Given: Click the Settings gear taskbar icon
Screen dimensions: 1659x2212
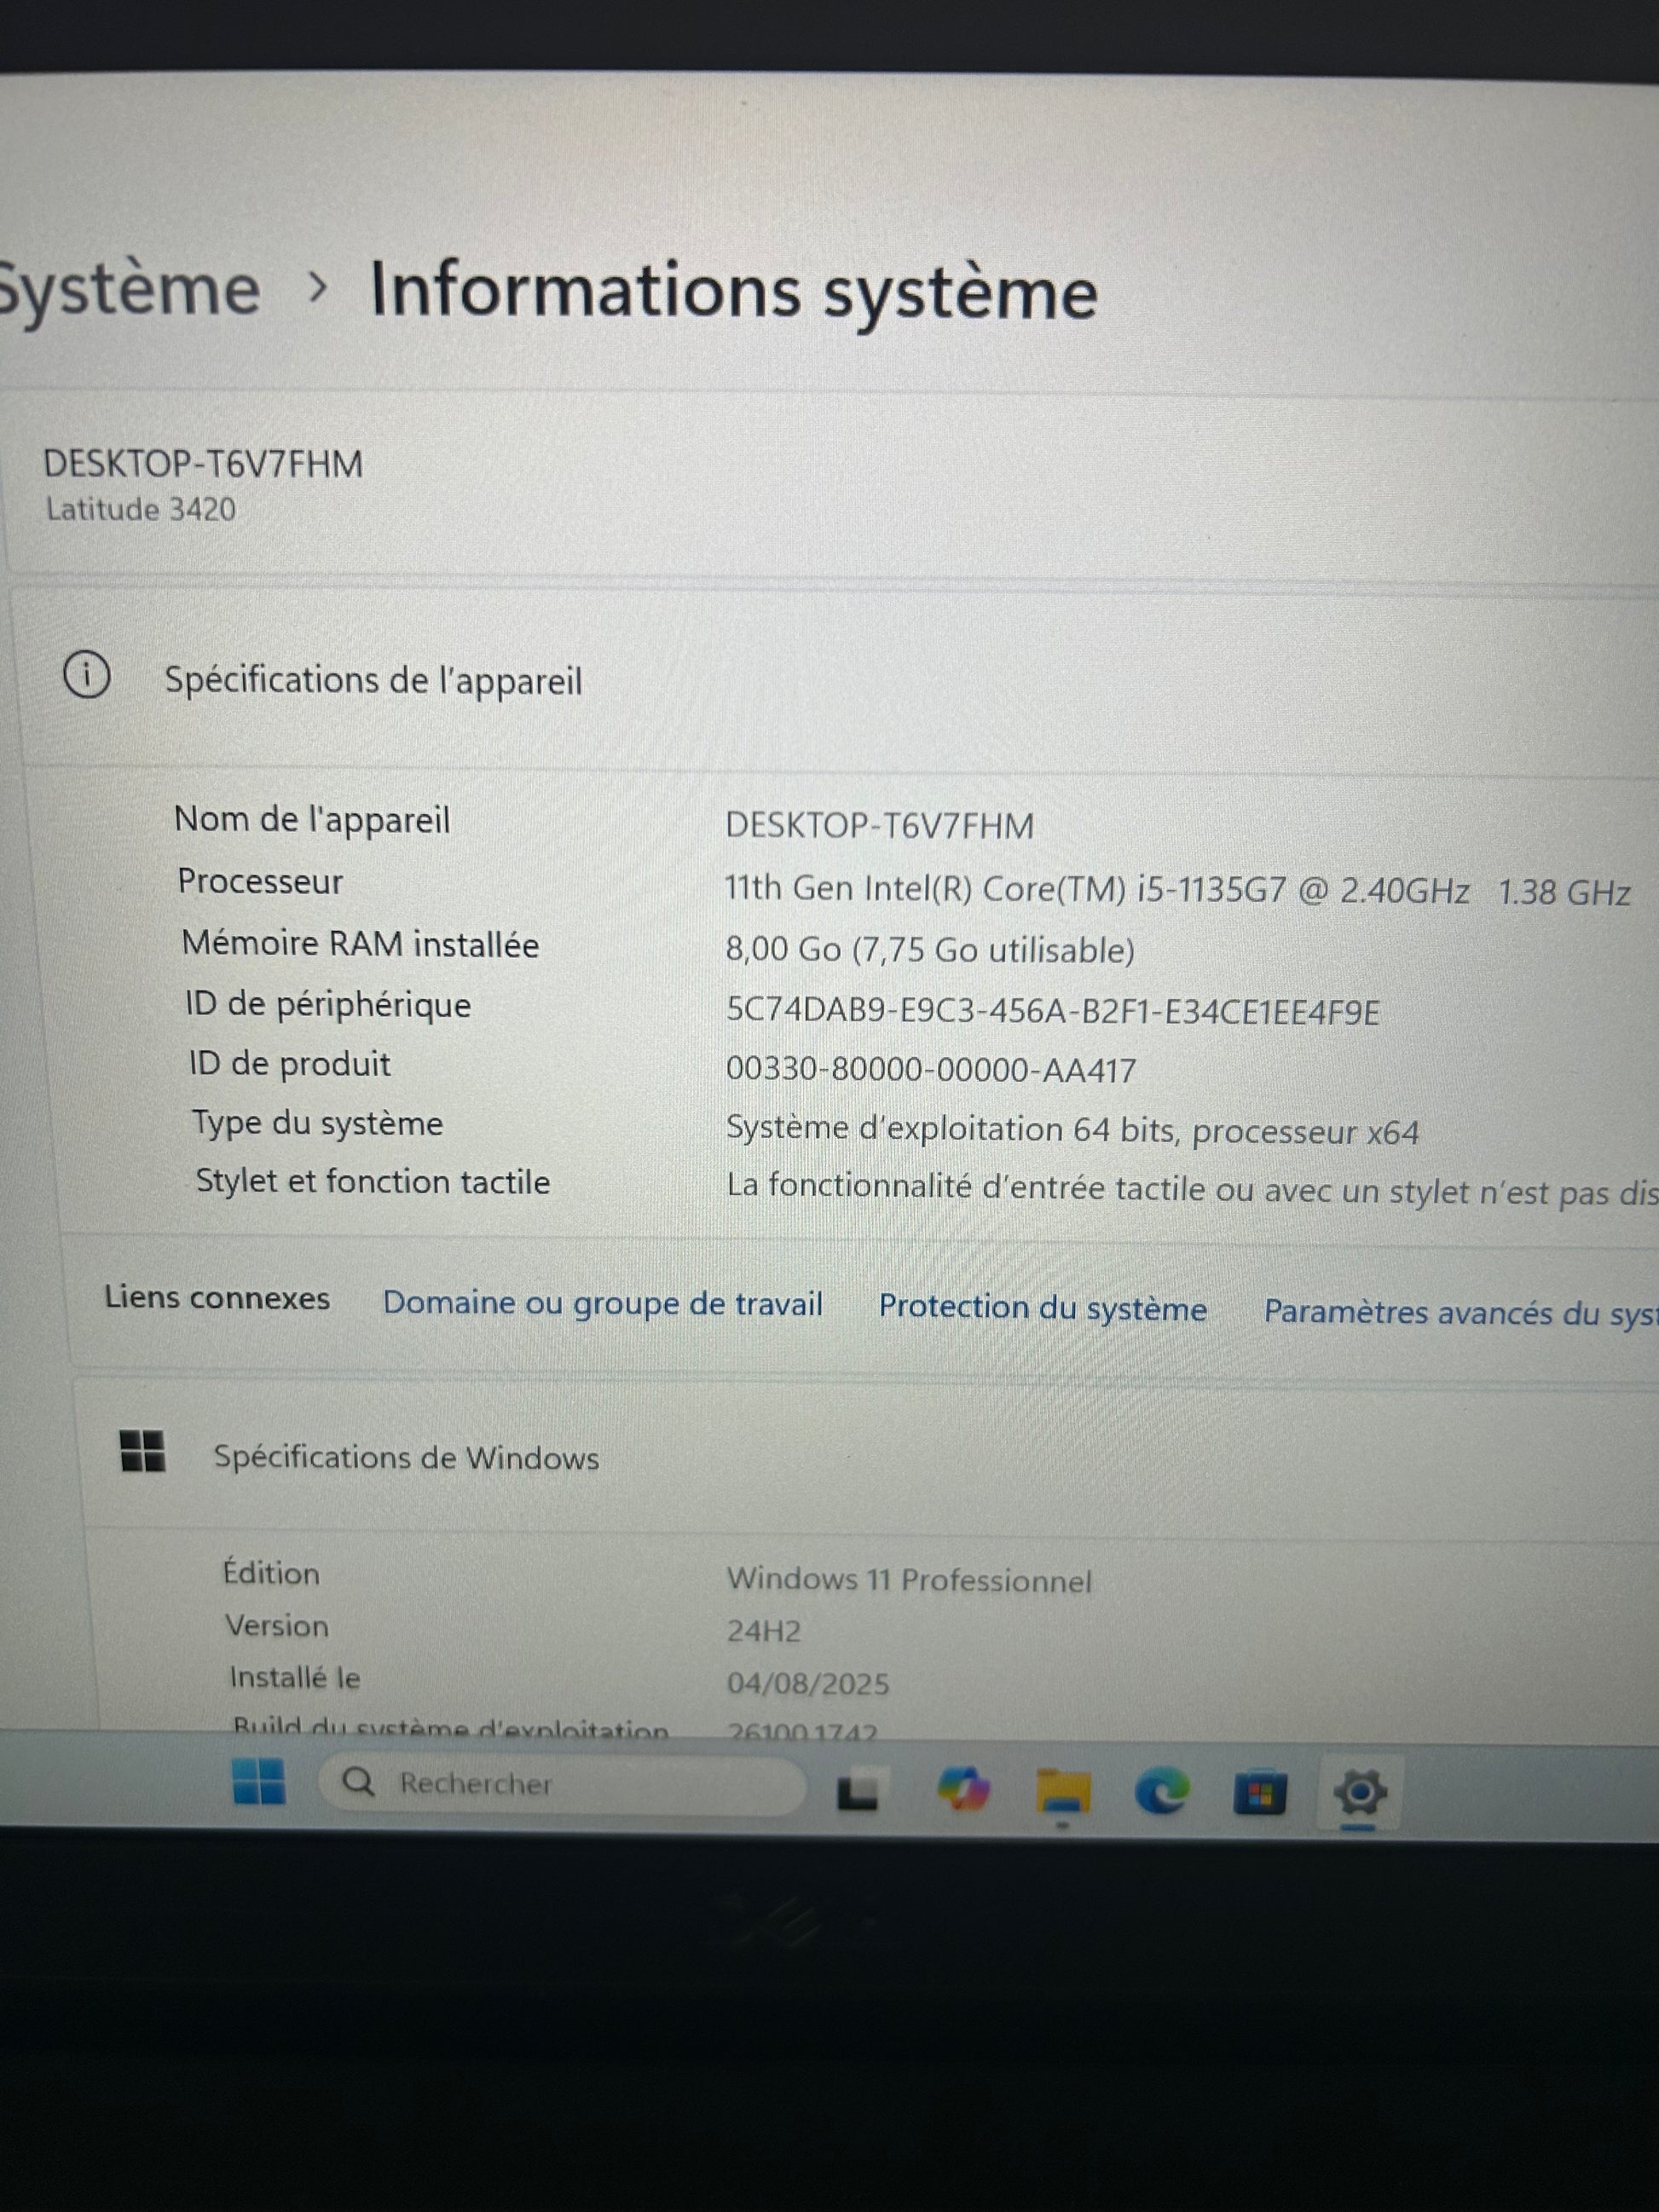Looking at the screenshot, I should click(x=1358, y=1793).
